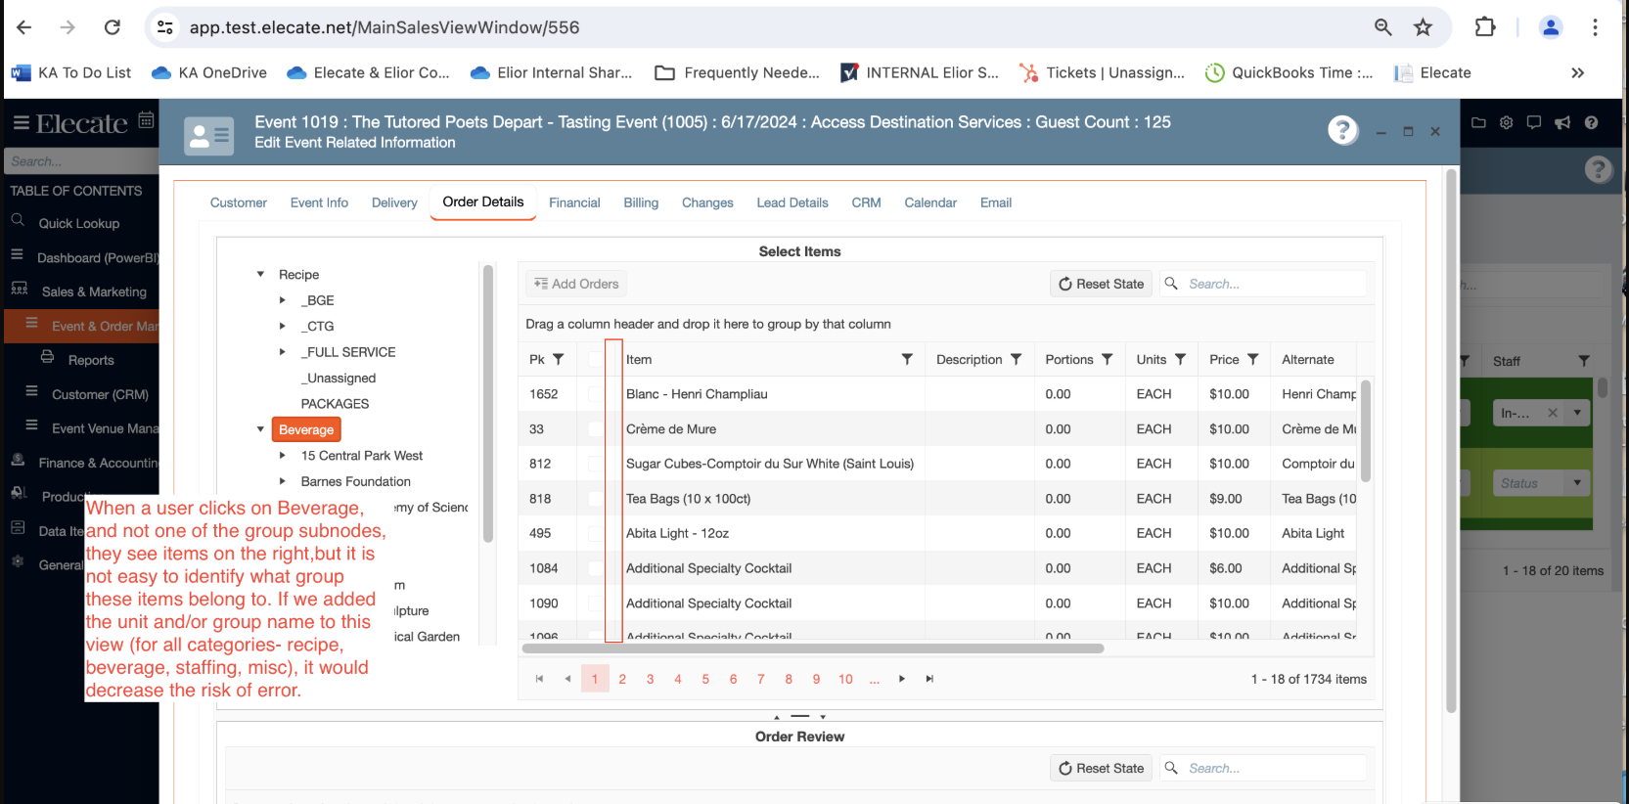The image size is (1629, 804).
Task: Click the Price column filter icon
Action: [x=1252, y=360]
